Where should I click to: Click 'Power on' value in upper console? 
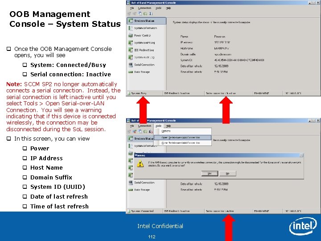pos(220,37)
